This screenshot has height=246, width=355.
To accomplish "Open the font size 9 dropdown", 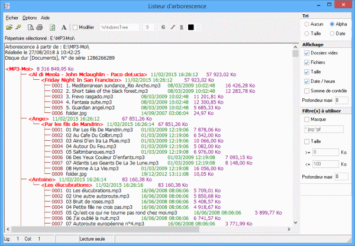I will [x=154, y=27].
